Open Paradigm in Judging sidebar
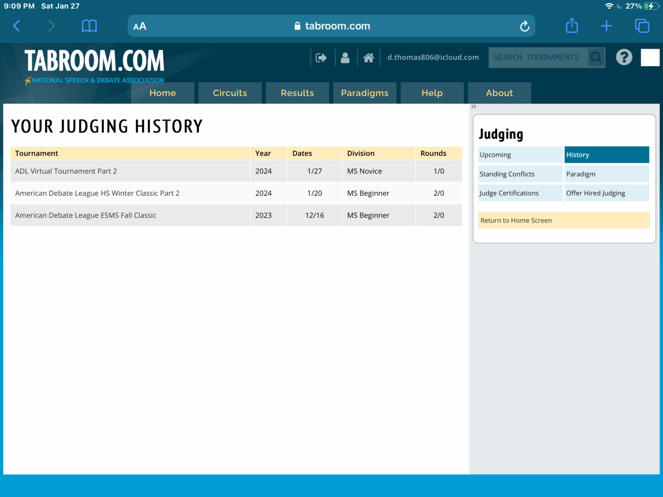Viewport: 663px width, 497px height. pyautogui.click(x=607, y=174)
